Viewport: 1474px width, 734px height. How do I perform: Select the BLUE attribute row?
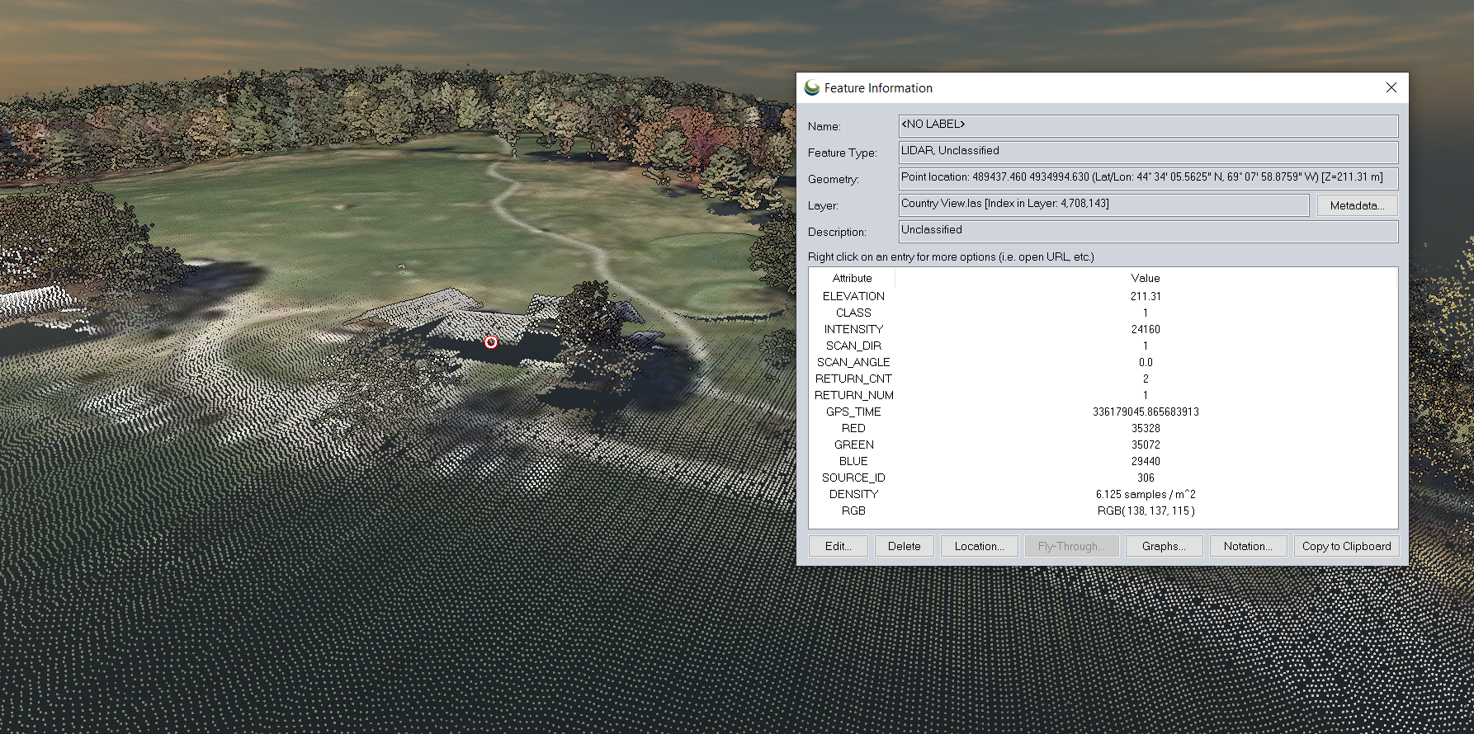tap(1103, 461)
